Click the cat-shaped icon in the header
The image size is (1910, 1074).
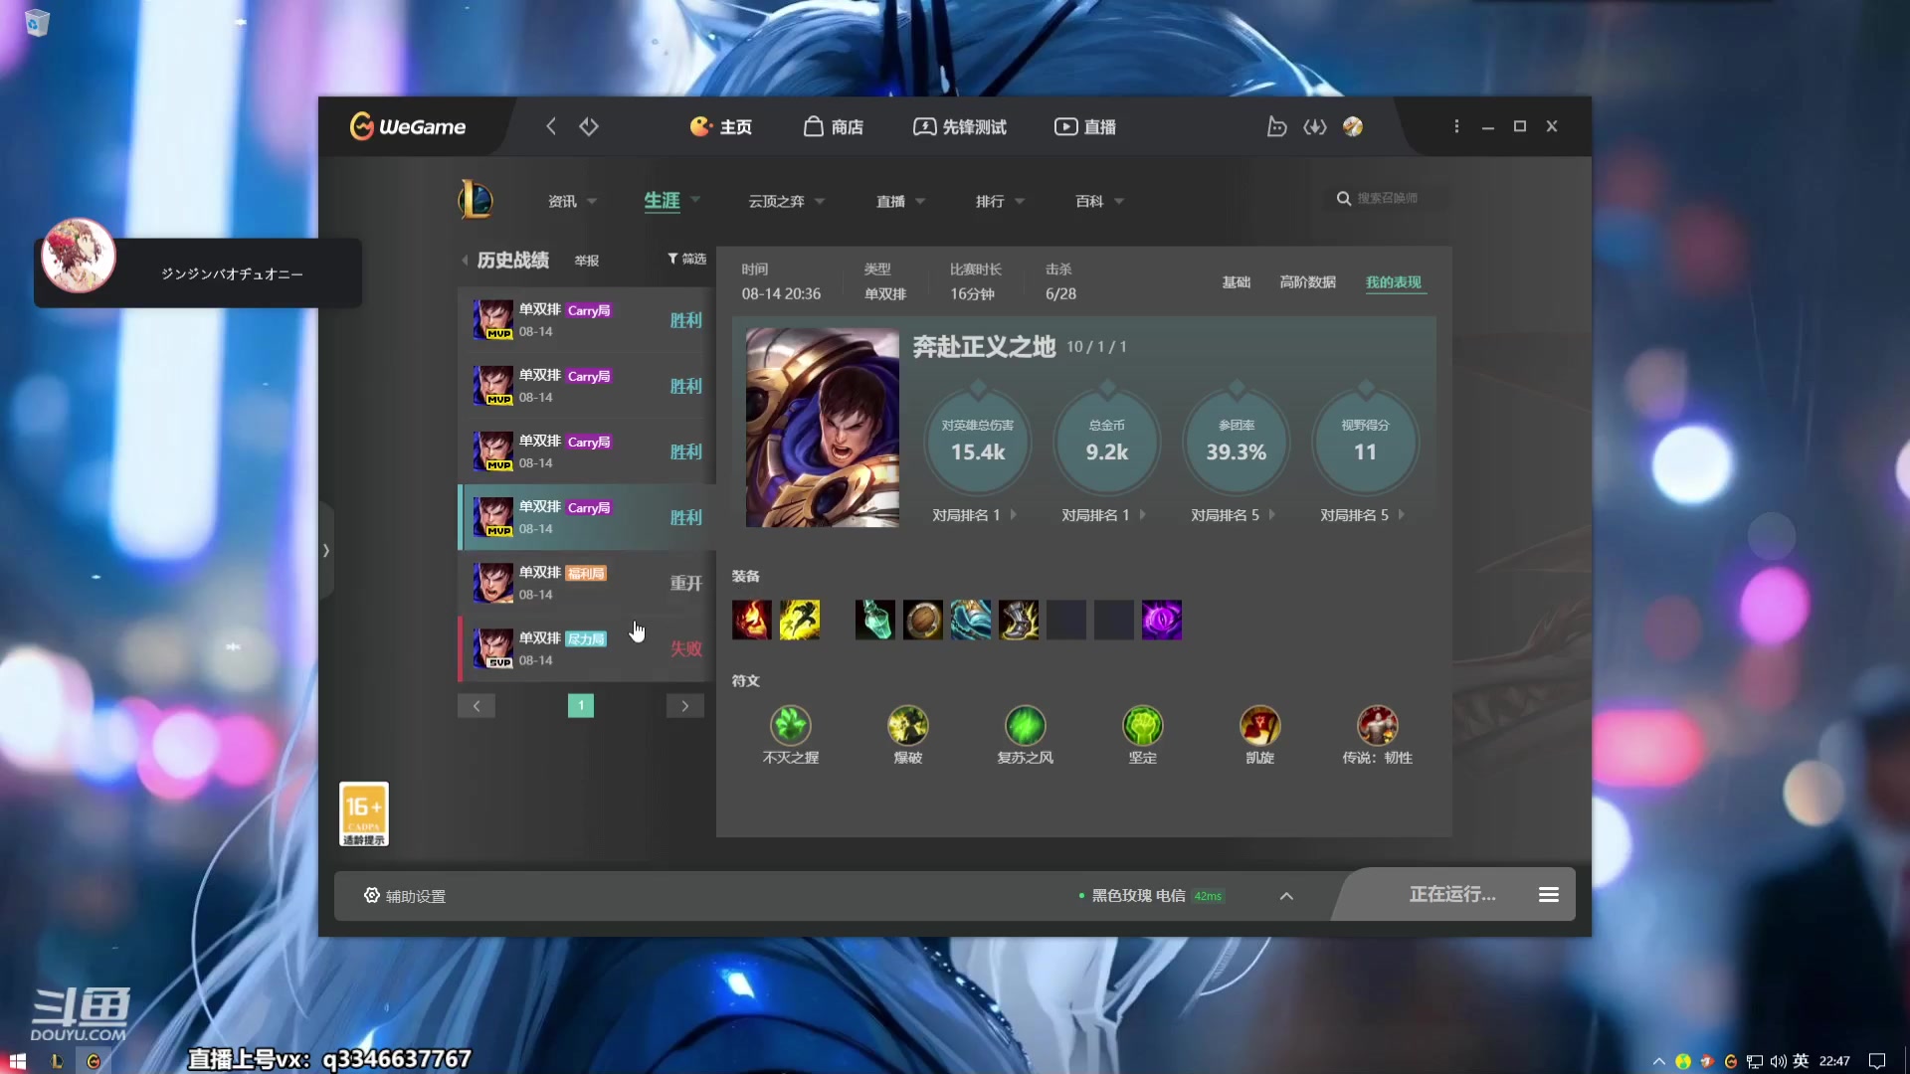click(x=1276, y=126)
